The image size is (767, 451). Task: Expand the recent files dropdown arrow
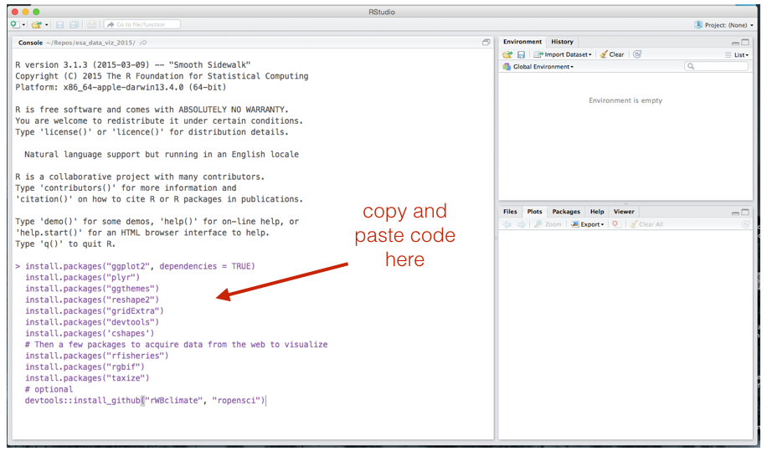(46, 25)
